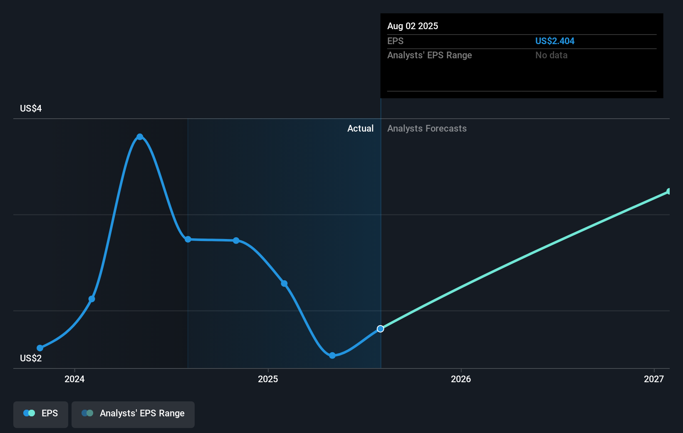
Task: Click the Aug 02 2025 tooltip header
Action: tap(413, 26)
